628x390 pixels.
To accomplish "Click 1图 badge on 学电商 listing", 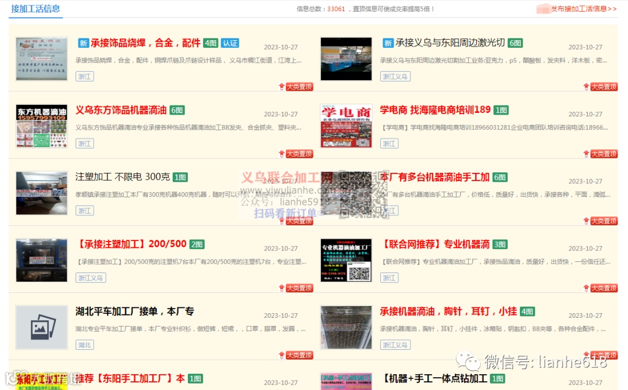I will point(501,110).
